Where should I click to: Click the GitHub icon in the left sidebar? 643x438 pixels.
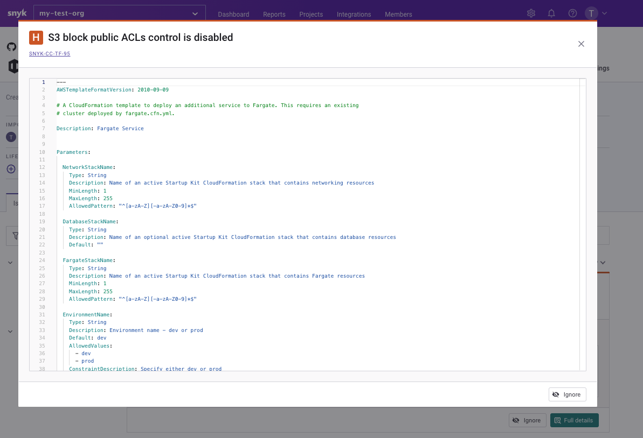click(x=11, y=46)
